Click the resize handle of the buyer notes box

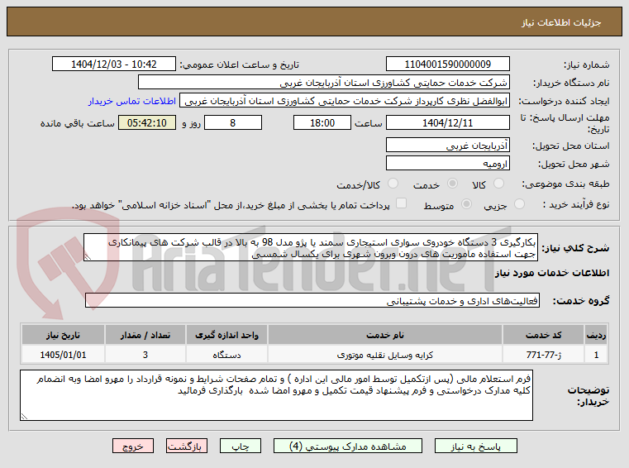[24, 416]
